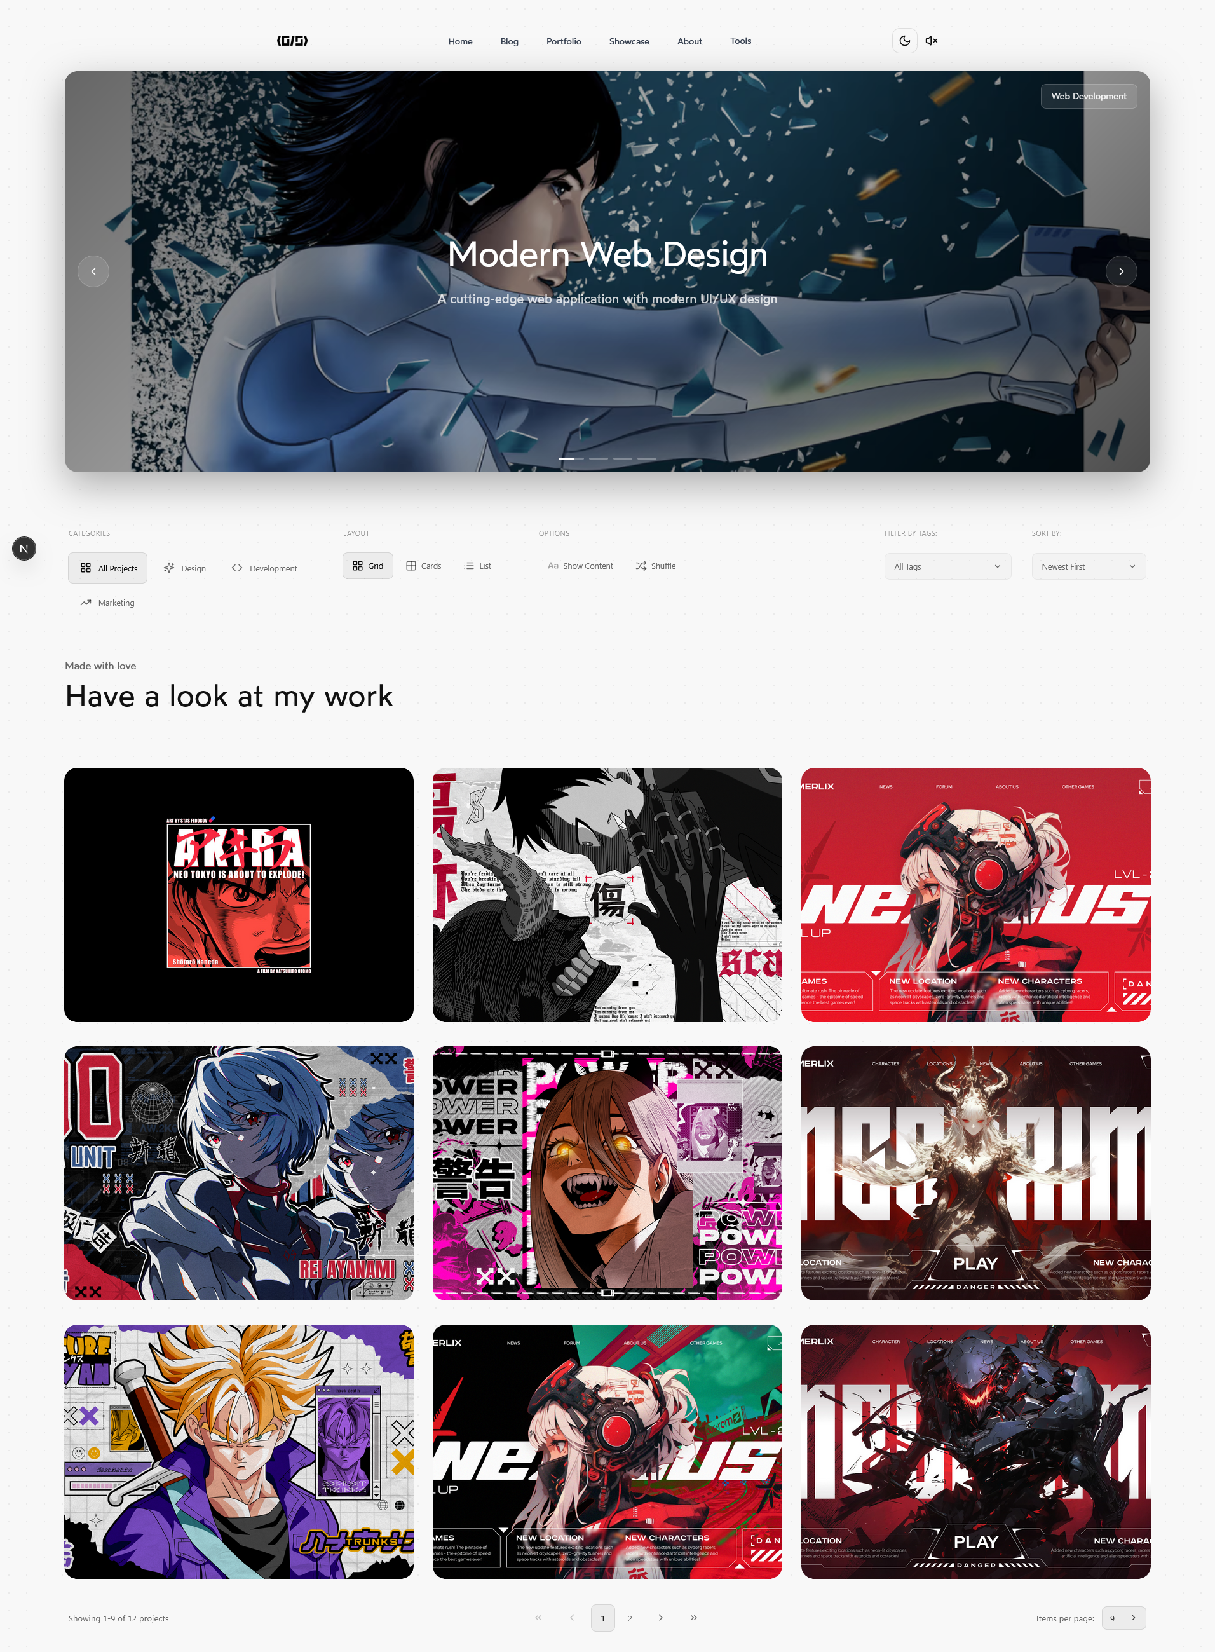Click the GIS site logo

[292, 41]
